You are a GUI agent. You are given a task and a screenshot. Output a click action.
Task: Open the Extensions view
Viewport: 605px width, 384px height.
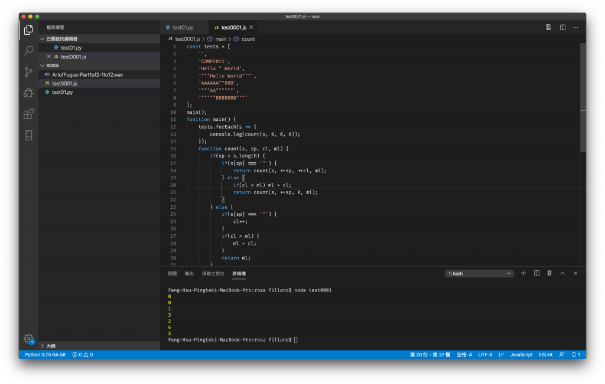[x=28, y=114]
